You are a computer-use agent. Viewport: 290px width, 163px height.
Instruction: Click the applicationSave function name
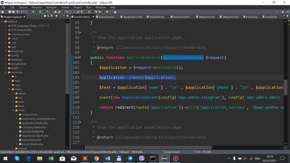click(x=144, y=58)
